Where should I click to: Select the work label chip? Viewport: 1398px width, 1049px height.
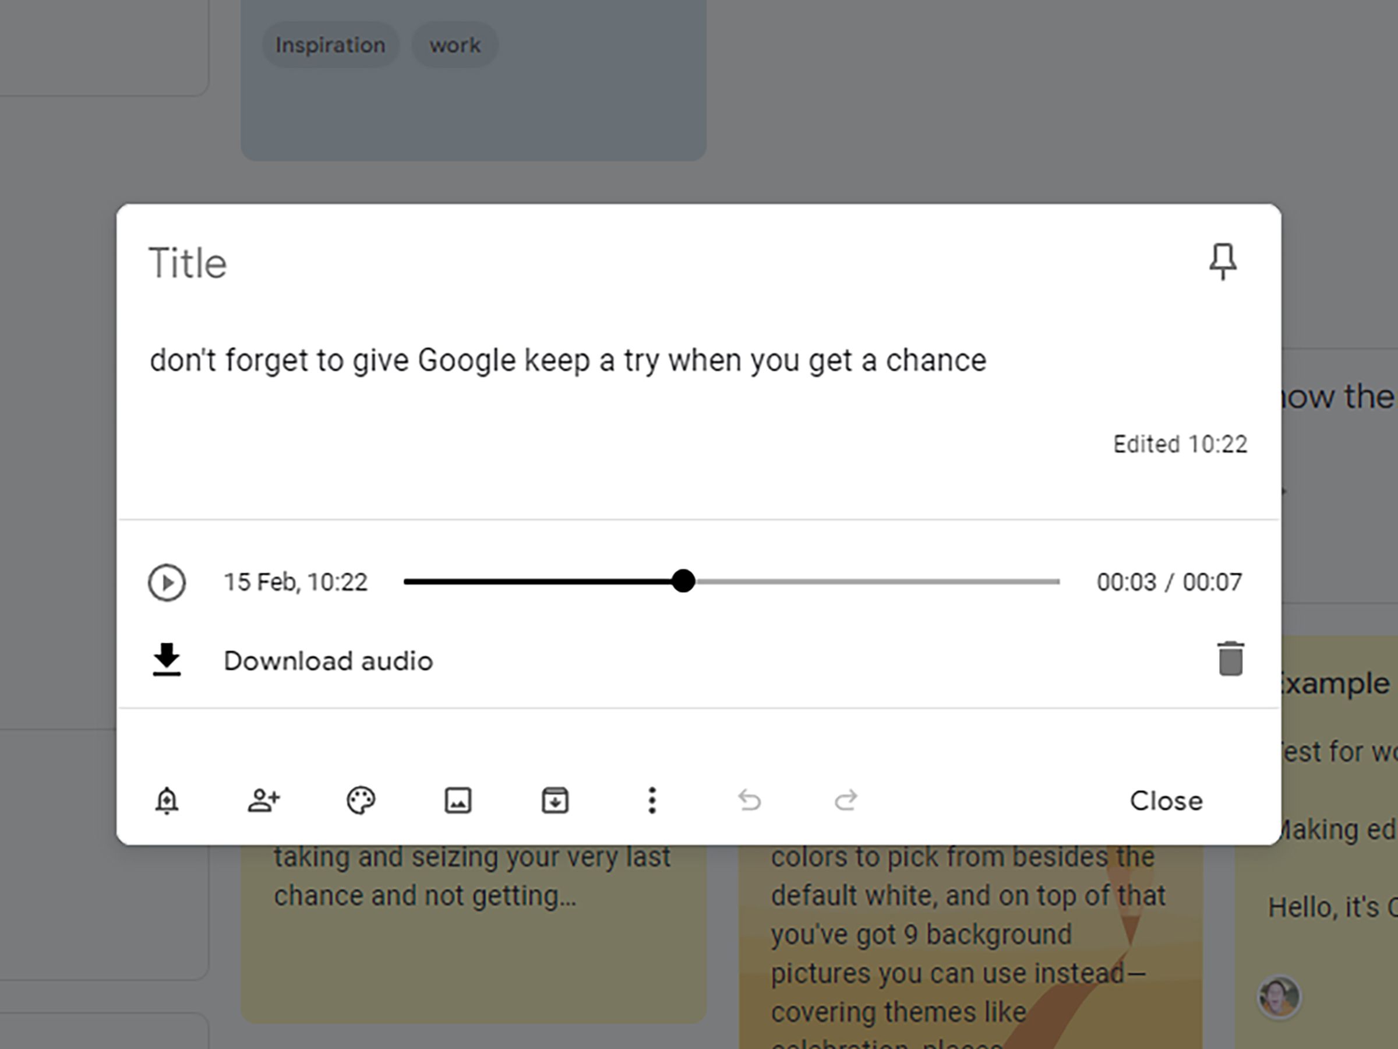click(x=454, y=44)
